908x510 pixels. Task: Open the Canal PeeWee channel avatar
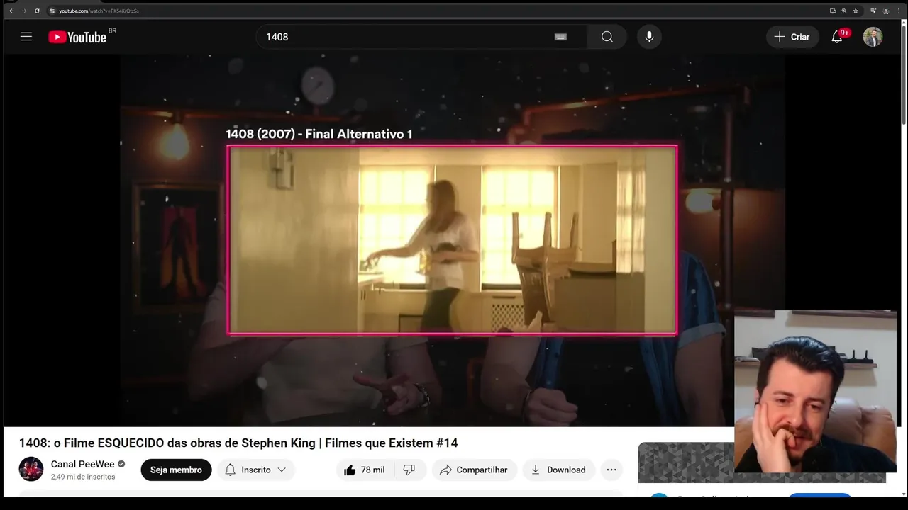[x=31, y=469]
